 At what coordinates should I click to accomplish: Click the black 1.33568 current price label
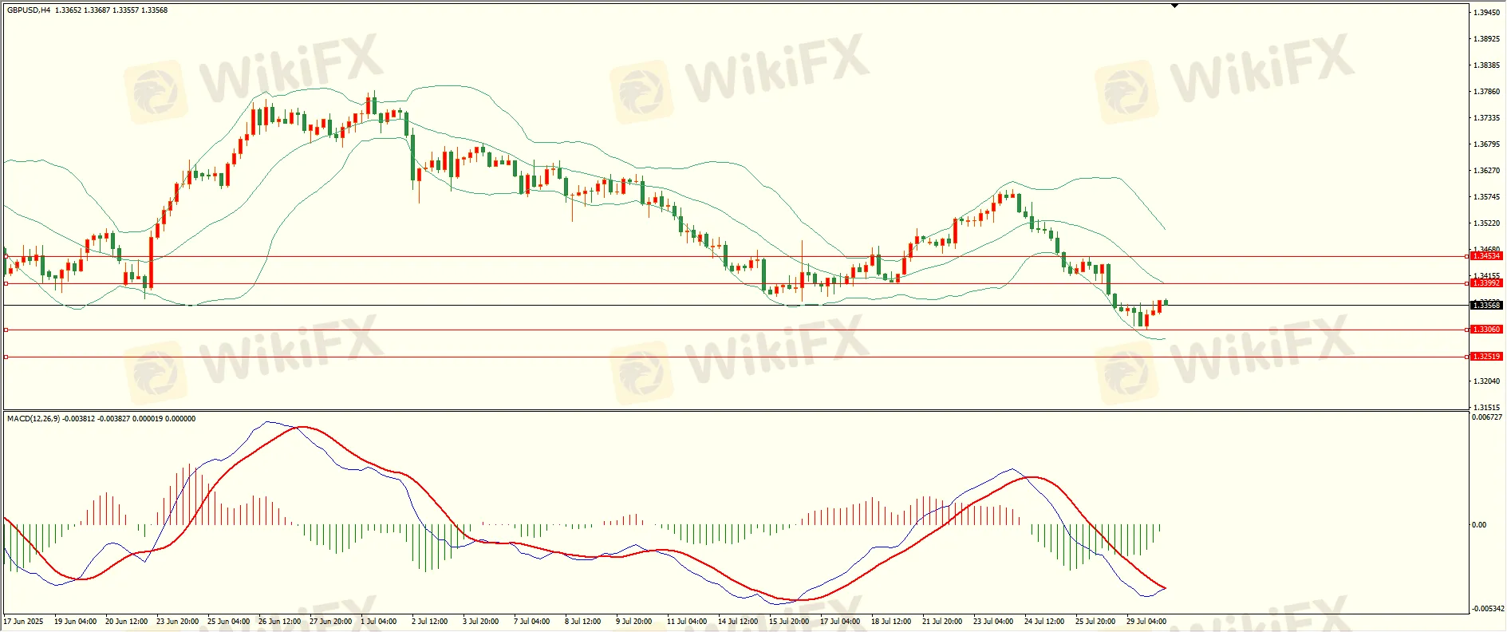[x=1486, y=306]
